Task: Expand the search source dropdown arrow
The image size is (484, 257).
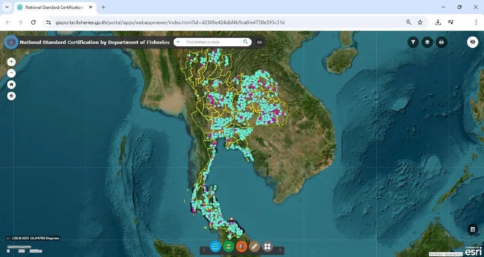Action: point(178,42)
